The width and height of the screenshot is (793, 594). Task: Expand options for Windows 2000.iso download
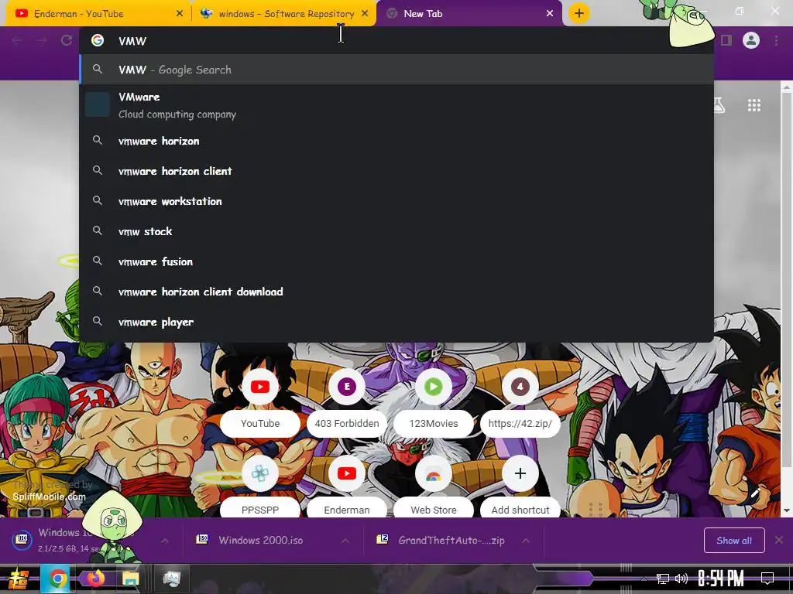pos(345,541)
